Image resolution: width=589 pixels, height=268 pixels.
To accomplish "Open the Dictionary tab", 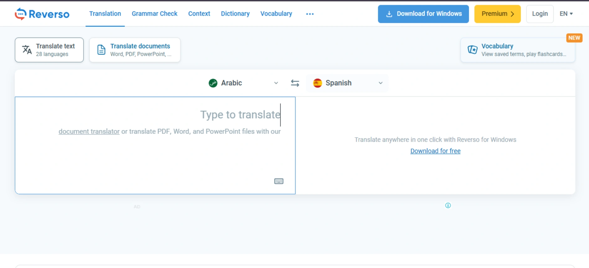I will (235, 14).
